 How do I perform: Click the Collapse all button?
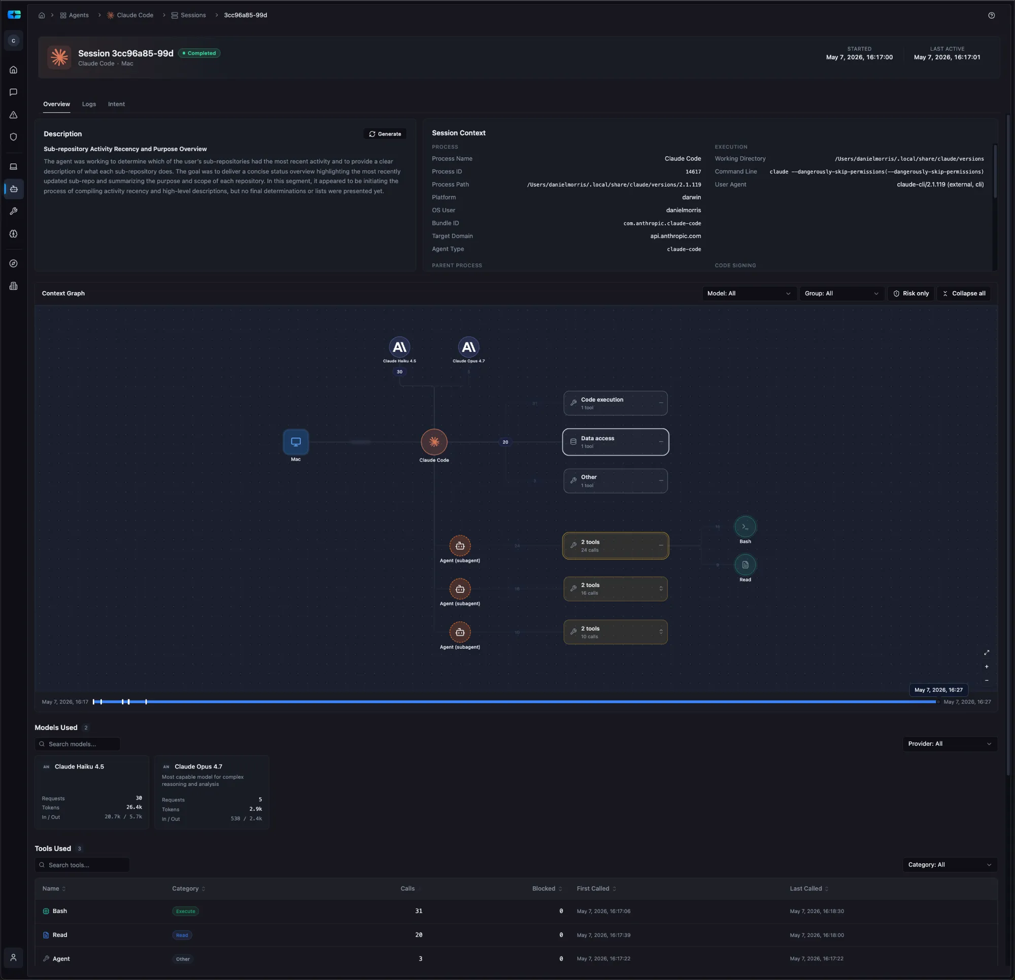(964, 294)
